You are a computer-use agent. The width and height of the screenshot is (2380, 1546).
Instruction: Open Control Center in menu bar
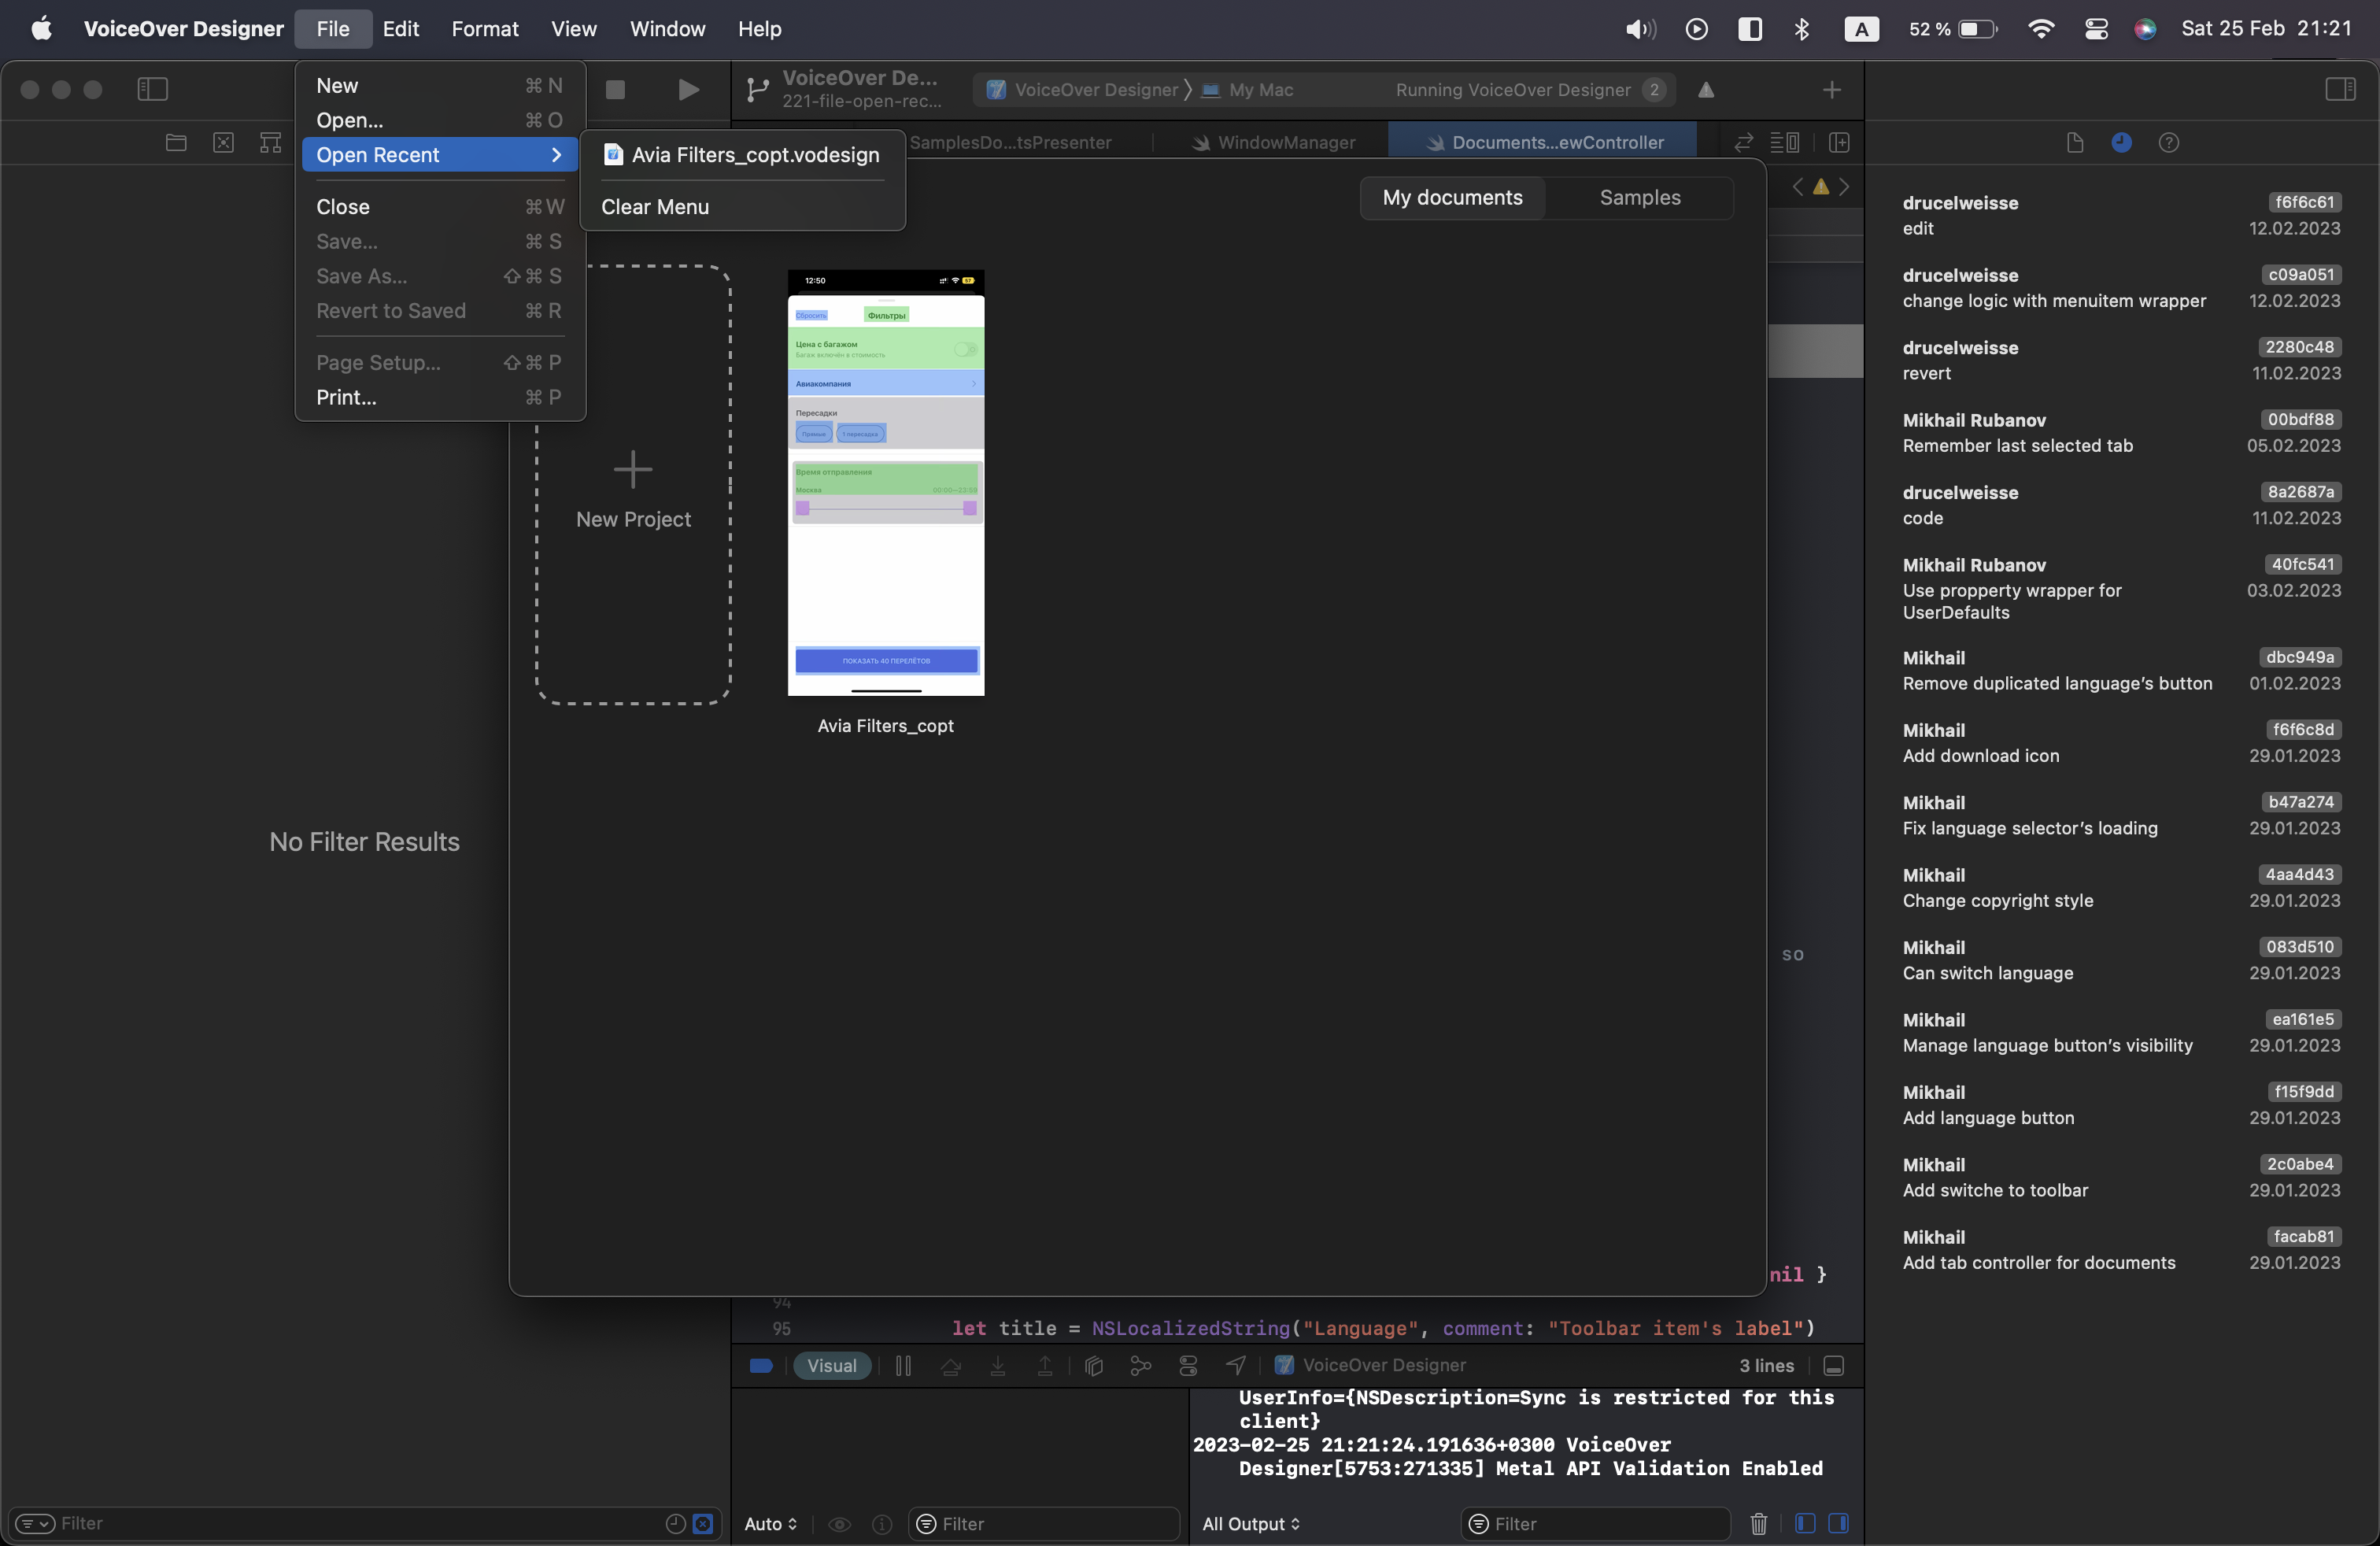[x=2096, y=29]
